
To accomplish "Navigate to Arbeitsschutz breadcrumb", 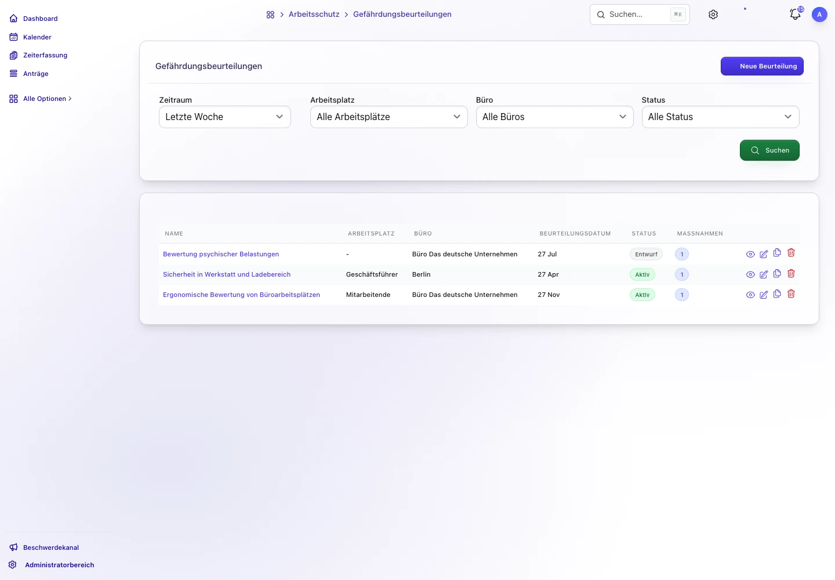I will (x=314, y=14).
